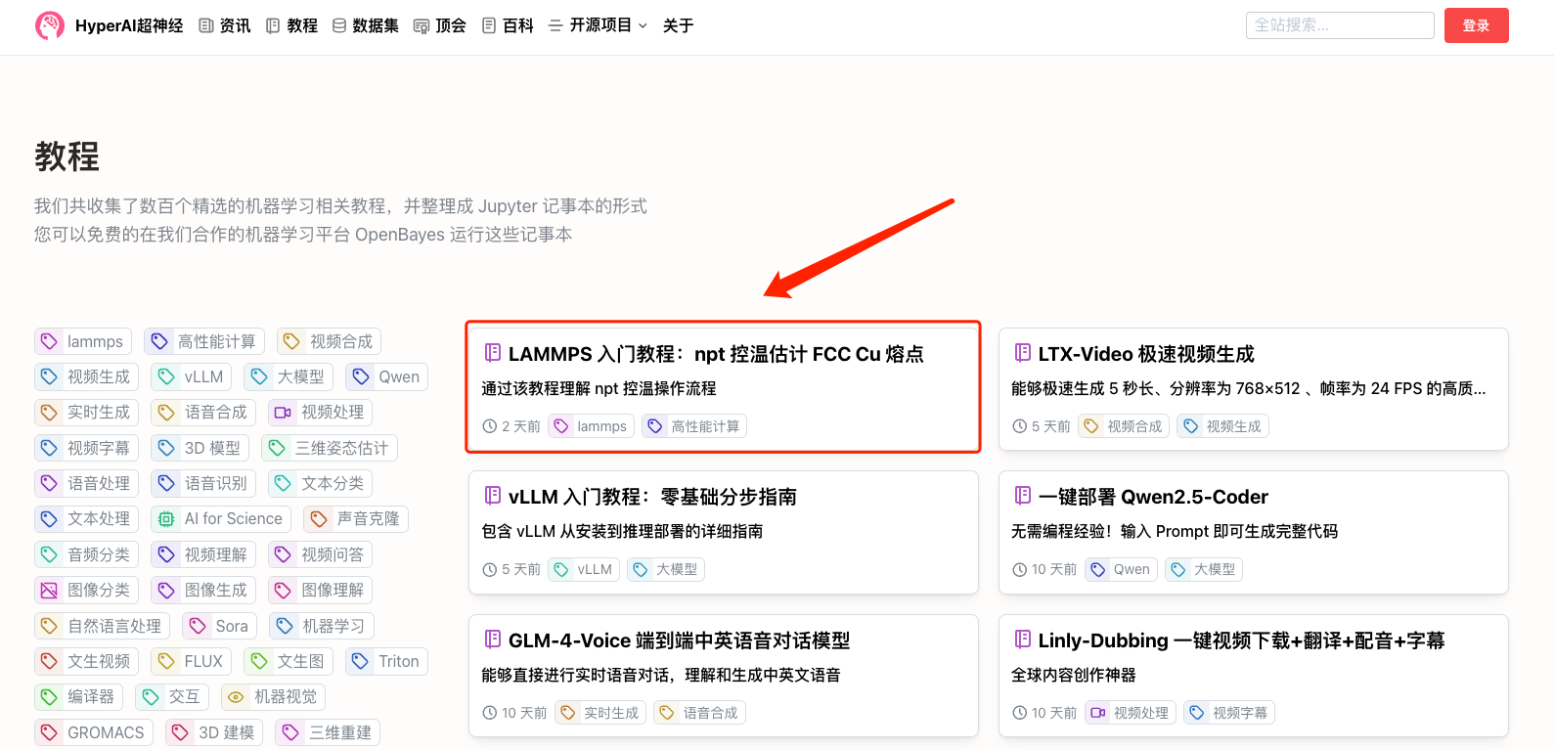Open 一键部署 Qwen2.5-Coder tutorial link
Screen dimensions: 1554x750
coord(1152,497)
